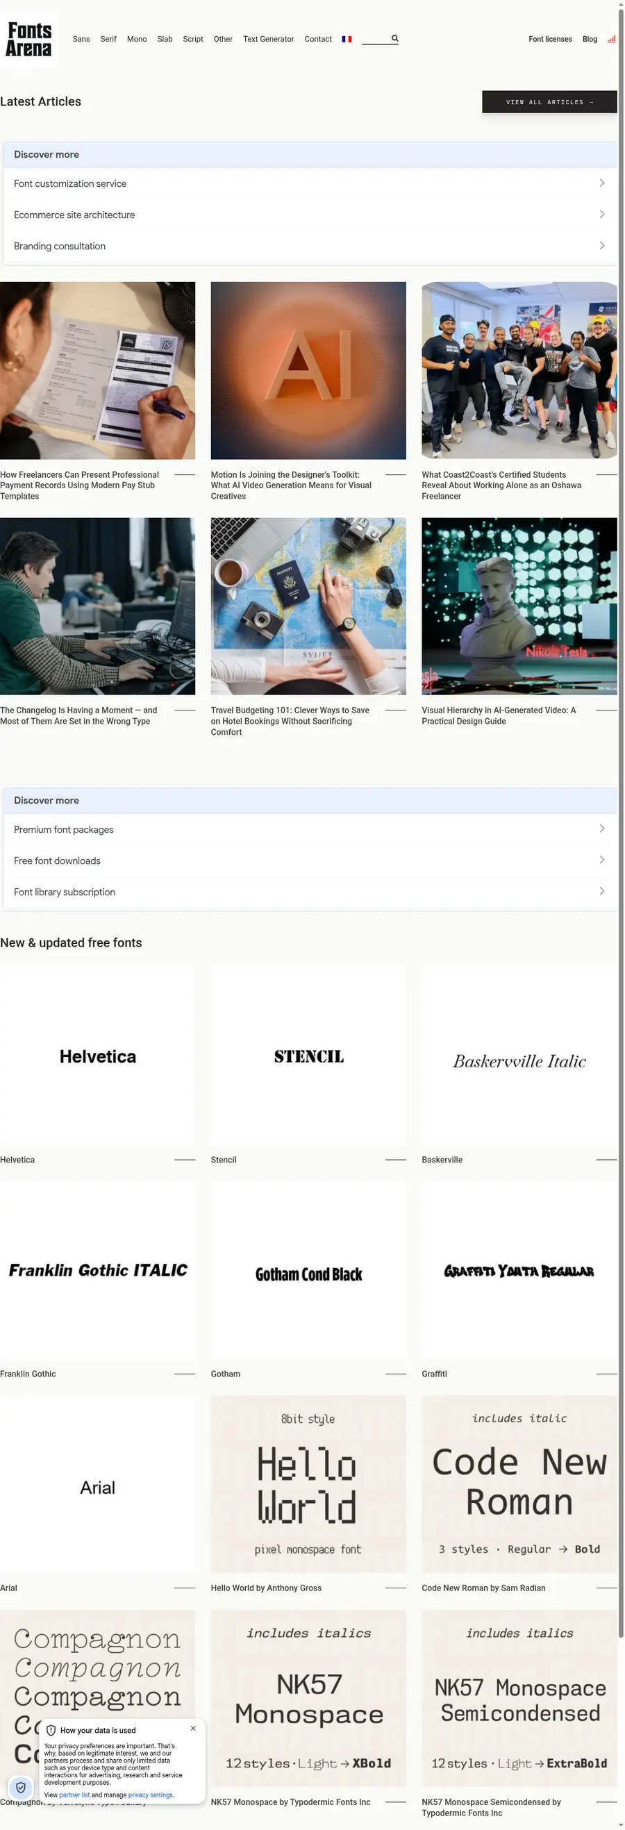The image size is (625, 1830).
Task: Open Stencil font preview card
Action: (x=308, y=1055)
